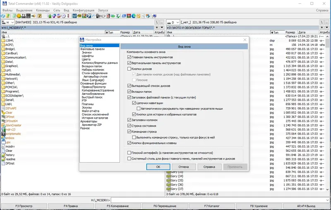This screenshot has width=331, height=210.
Task: Select the history file icon in left panel
Action: coord(3,155)
